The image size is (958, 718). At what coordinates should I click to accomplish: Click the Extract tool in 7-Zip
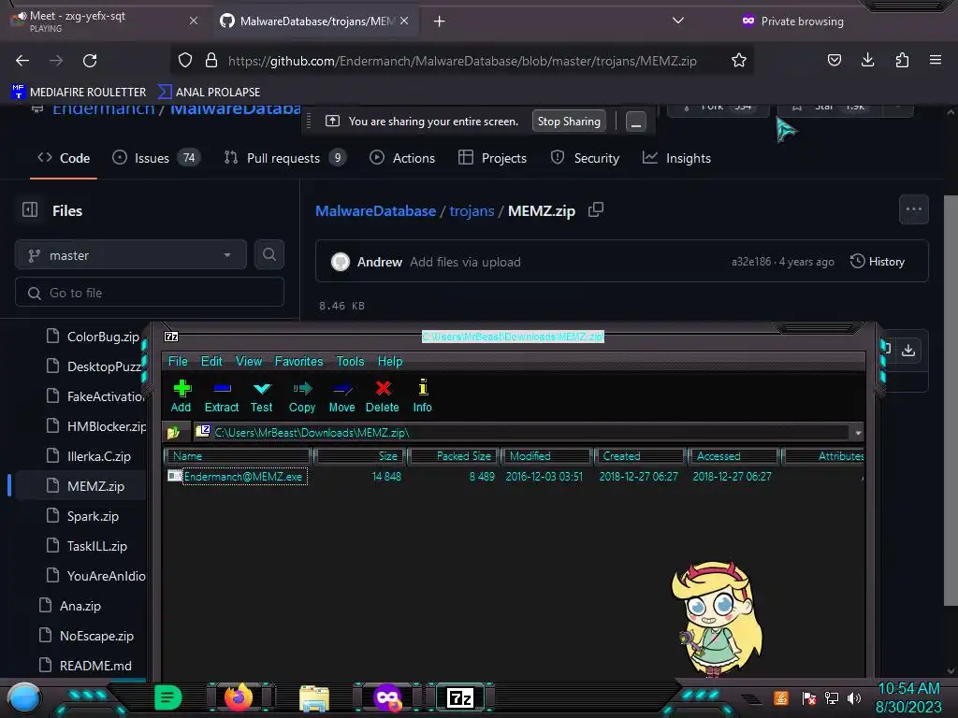pos(221,395)
